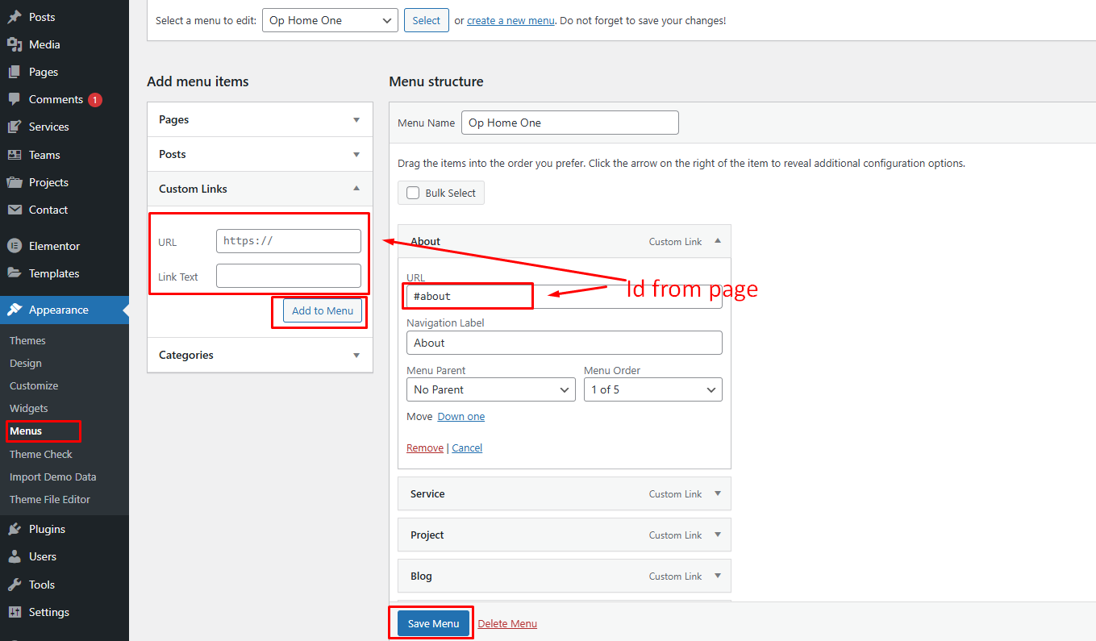
Task: Open Theme File Editor submenu item
Action: click(x=50, y=499)
